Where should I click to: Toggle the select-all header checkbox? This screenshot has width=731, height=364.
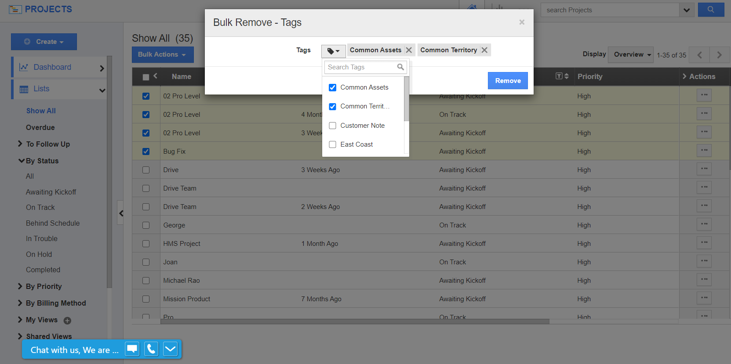[x=146, y=77]
